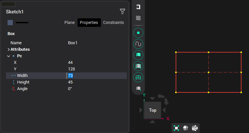Click the shaded surface round icon
Image resolution: width=249 pixels, height=133 pixels.
[138, 66]
